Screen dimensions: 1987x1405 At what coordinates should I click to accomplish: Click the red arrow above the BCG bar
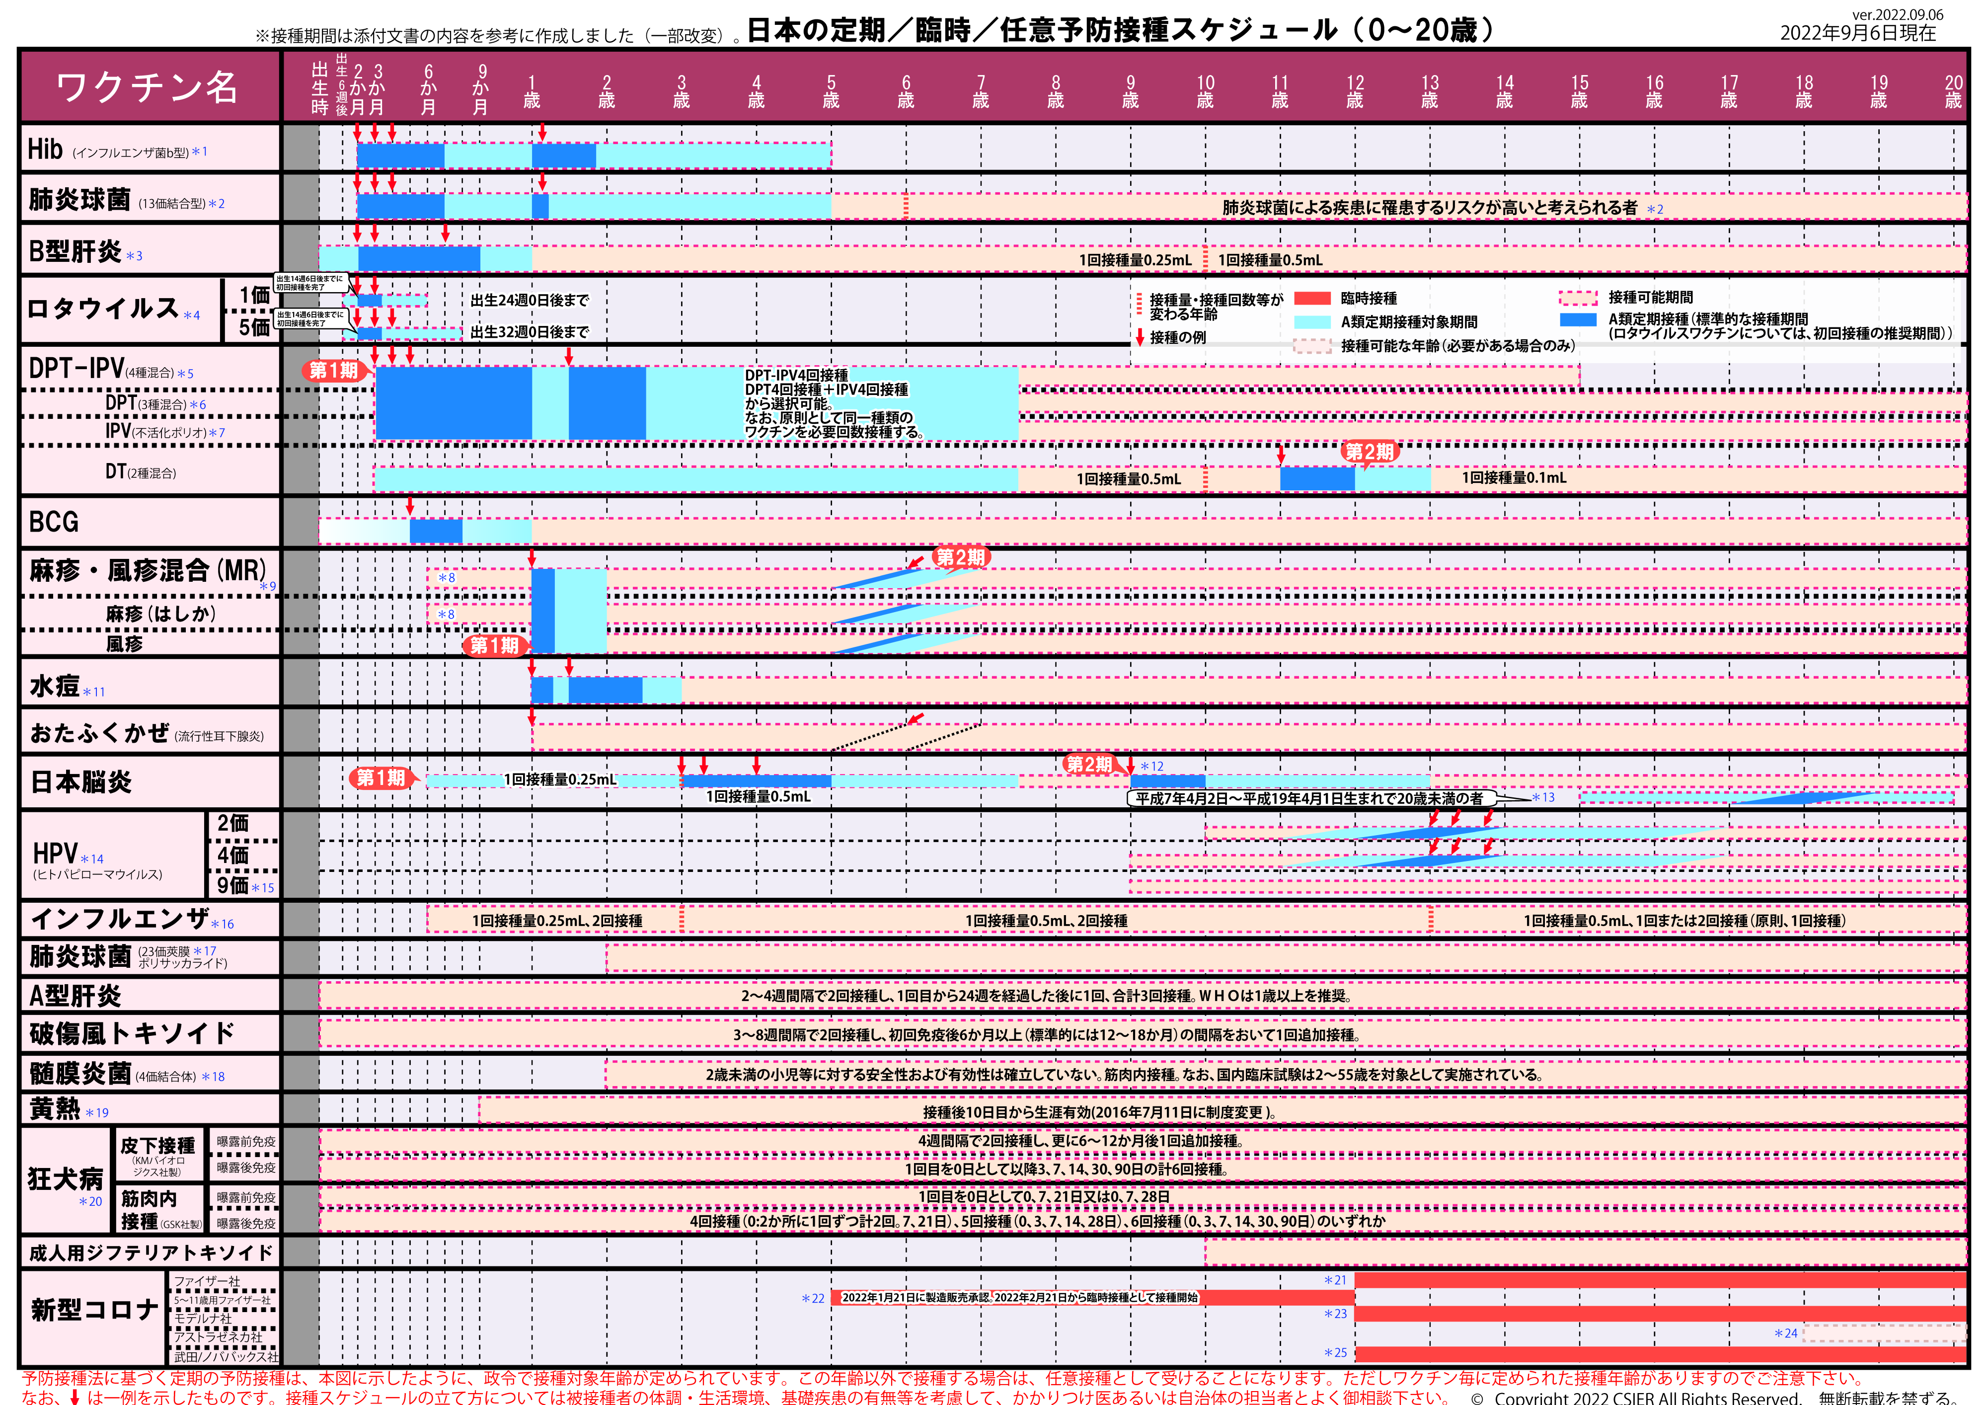tap(410, 506)
